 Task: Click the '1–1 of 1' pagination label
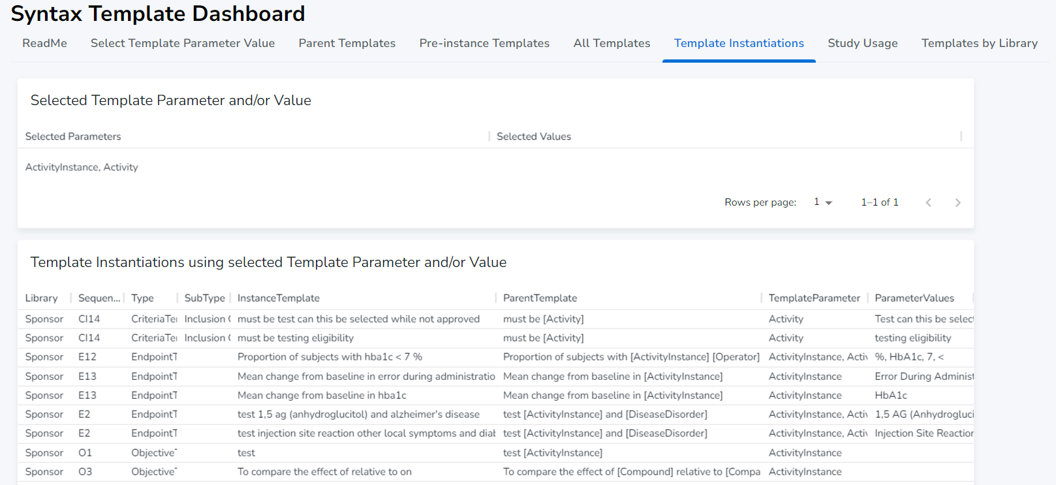pyautogui.click(x=880, y=202)
